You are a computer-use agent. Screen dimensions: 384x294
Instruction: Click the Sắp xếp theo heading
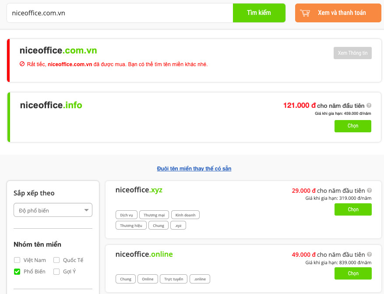click(34, 193)
